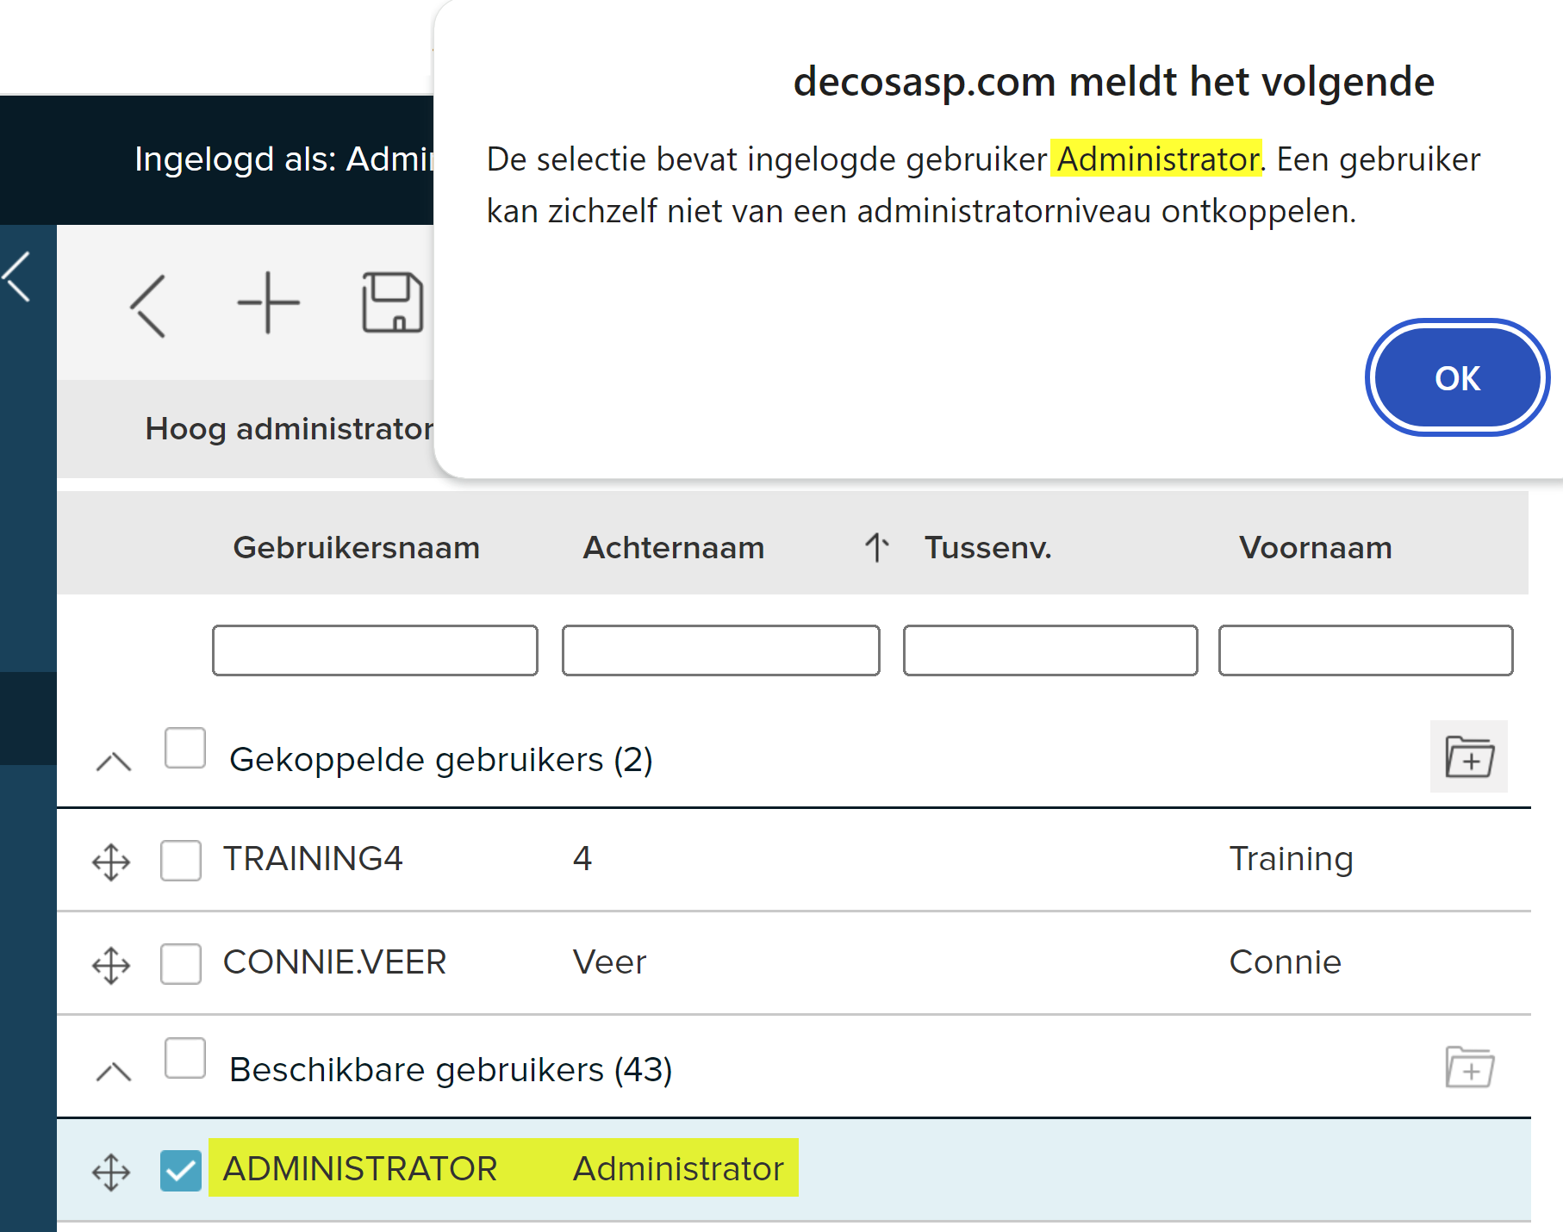
Task: Focus the Tussenv. filter field
Action: 1050,650
